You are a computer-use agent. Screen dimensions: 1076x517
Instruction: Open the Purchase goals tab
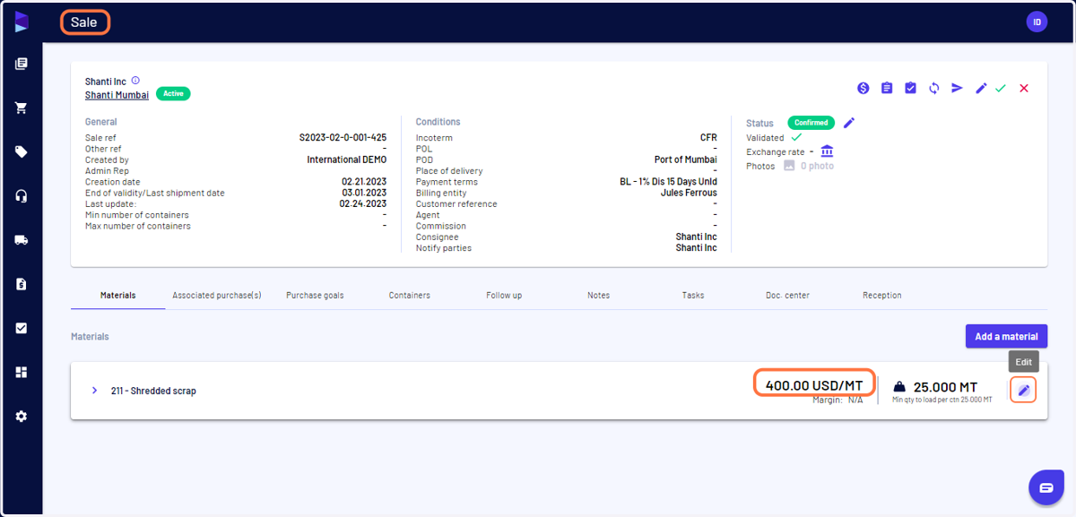pos(315,295)
